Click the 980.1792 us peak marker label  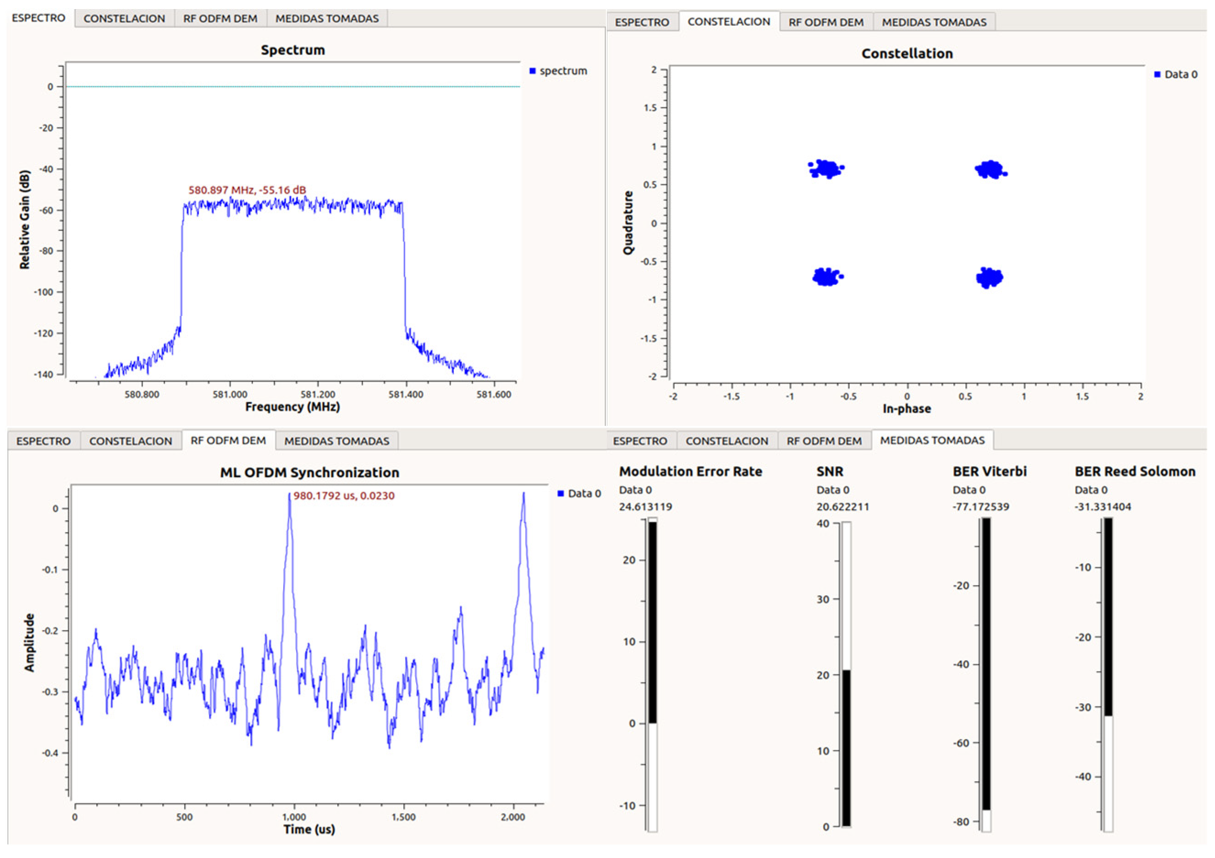click(x=344, y=496)
